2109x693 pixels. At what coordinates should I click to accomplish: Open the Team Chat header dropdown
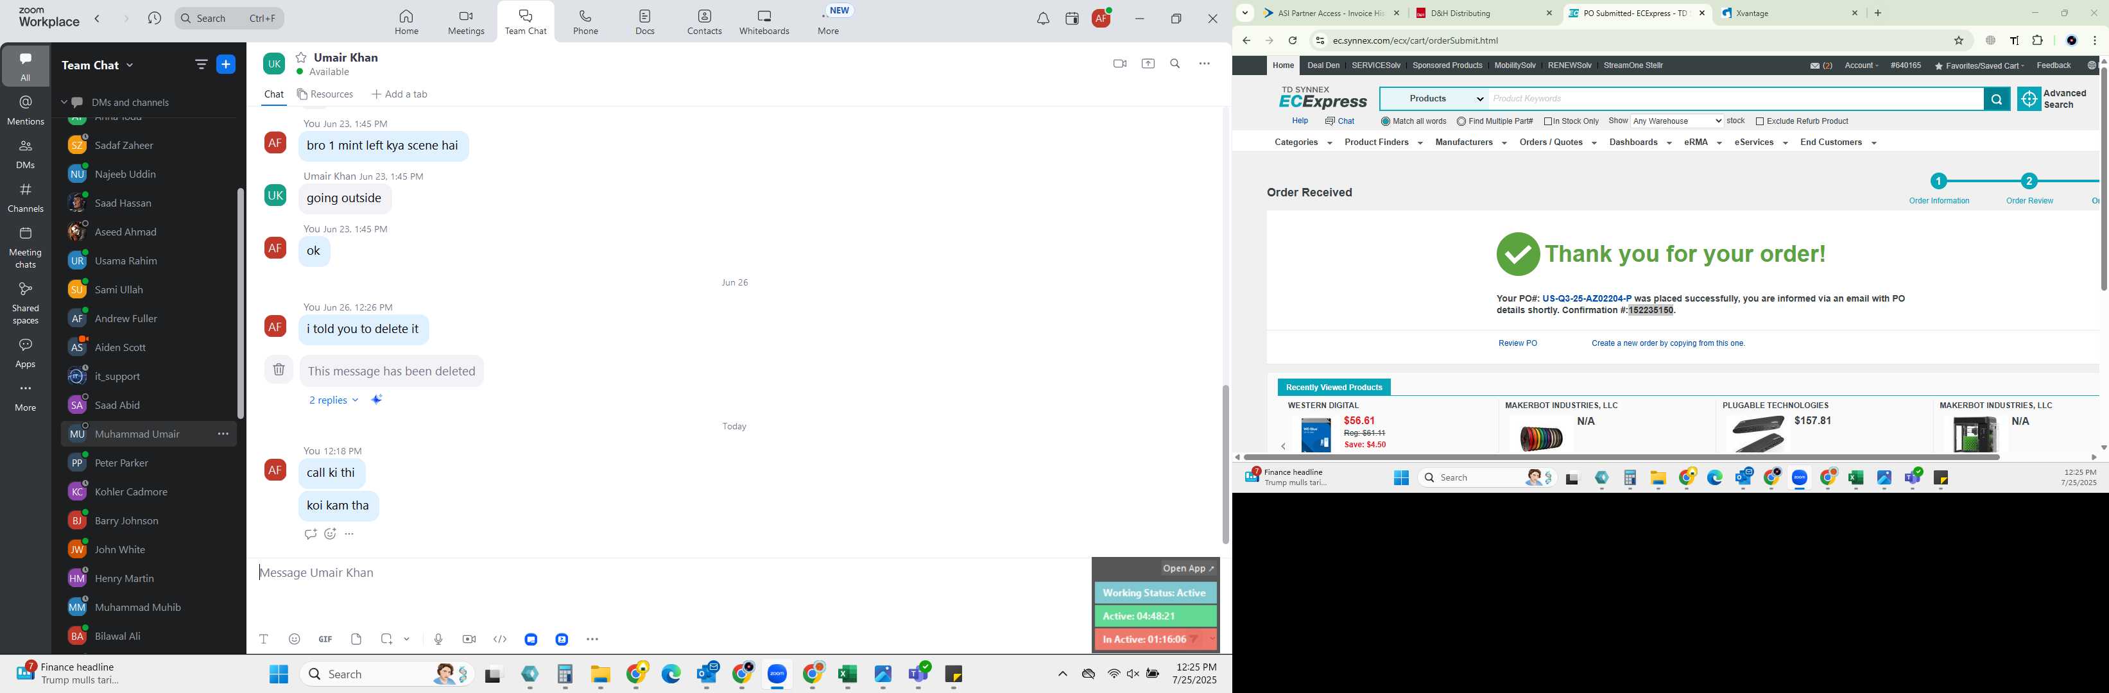tap(98, 65)
